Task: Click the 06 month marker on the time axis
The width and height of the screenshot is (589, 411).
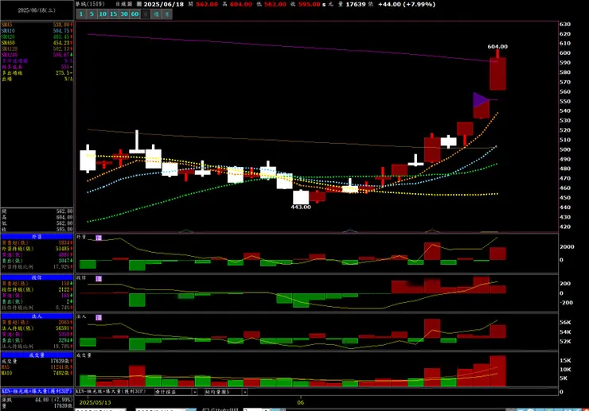Action: (301, 402)
